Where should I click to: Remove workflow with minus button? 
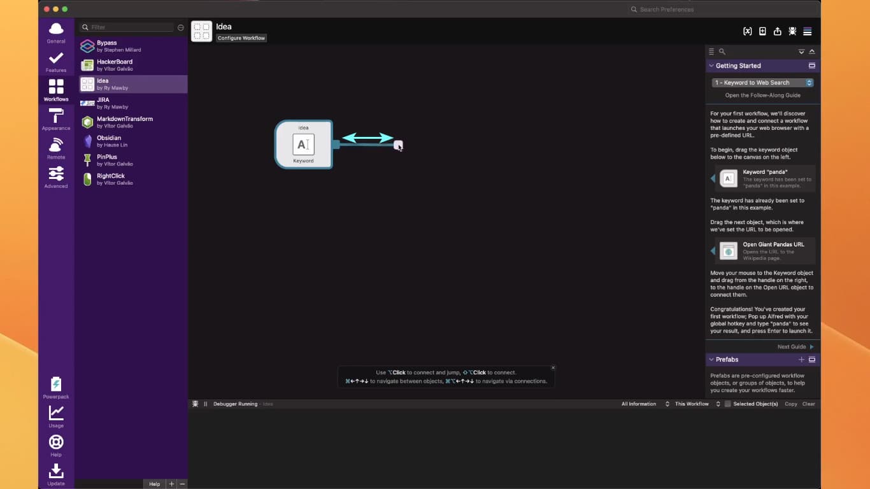(x=182, y=484)
